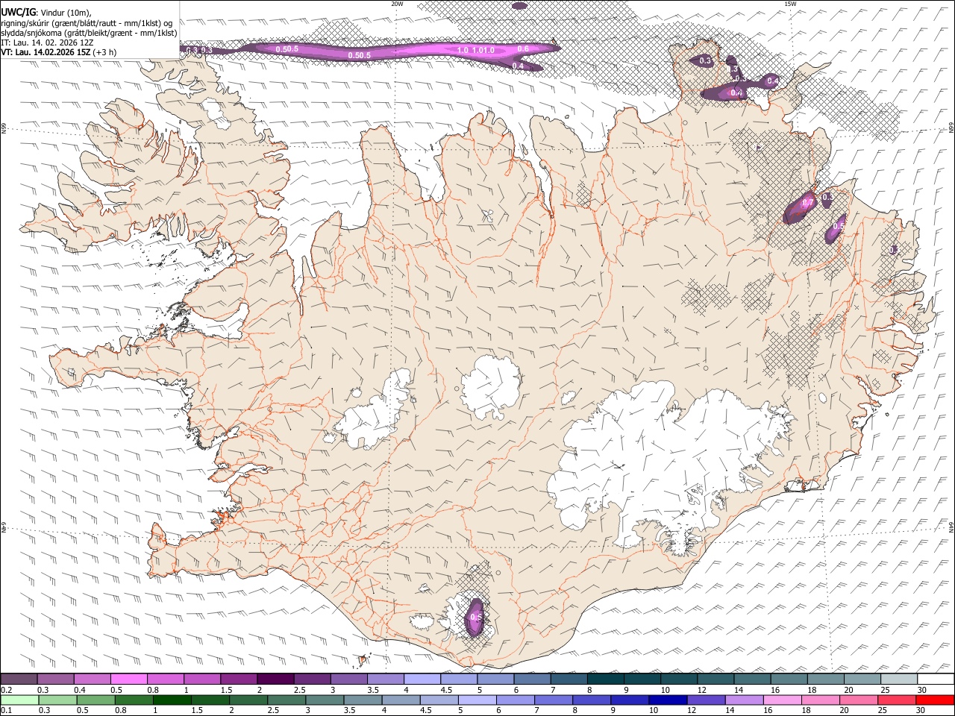Click the 'VT: Lau. 14.02.2026 15Z (+3 h)' line
The width and height of the screenshot is (955, 716).
click(58, 52)
